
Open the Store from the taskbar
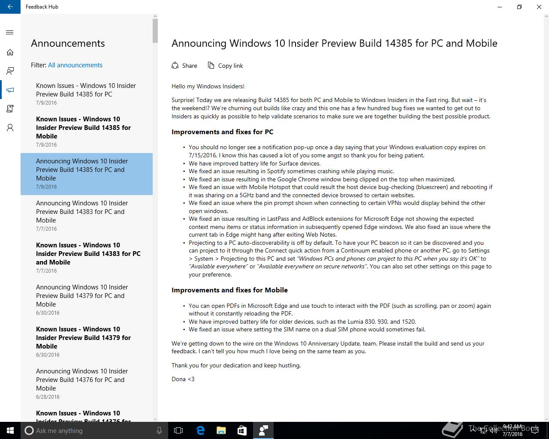click(x=242, y=430)
